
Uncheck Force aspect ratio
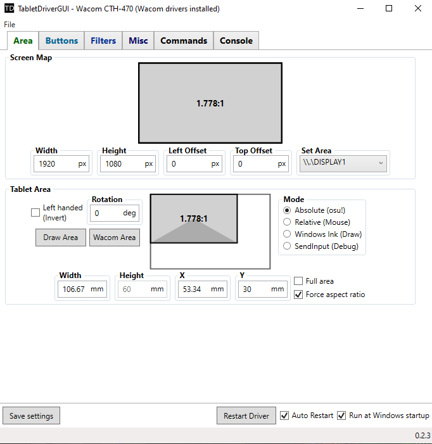click(x=298, y=295)
